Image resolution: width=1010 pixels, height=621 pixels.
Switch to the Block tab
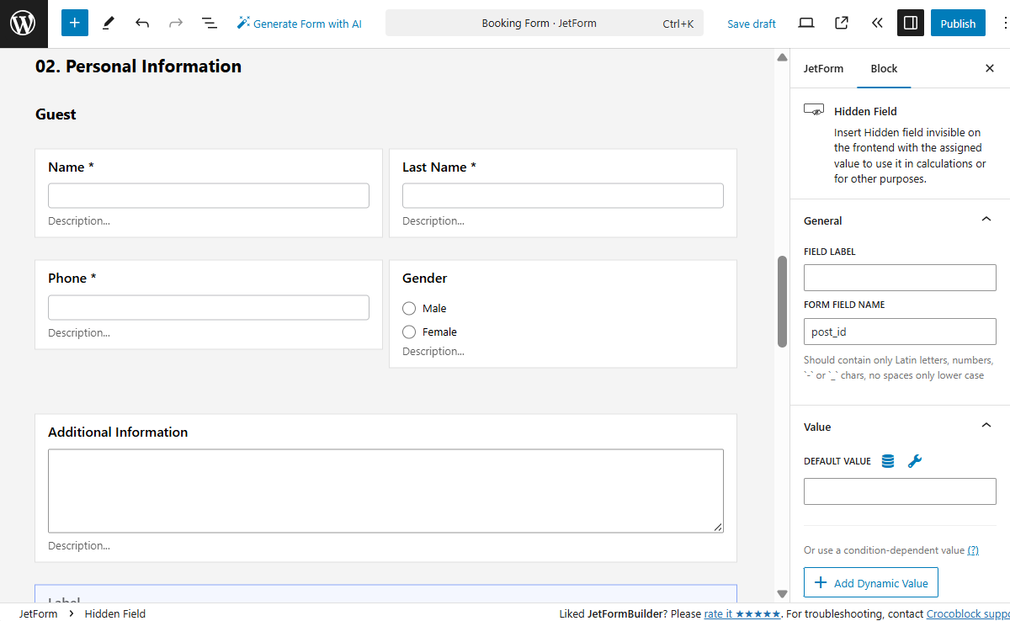pos(884,68)
